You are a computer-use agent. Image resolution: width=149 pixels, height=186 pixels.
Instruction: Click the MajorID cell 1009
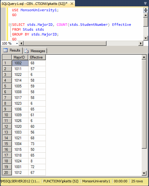tap(20, 115)
